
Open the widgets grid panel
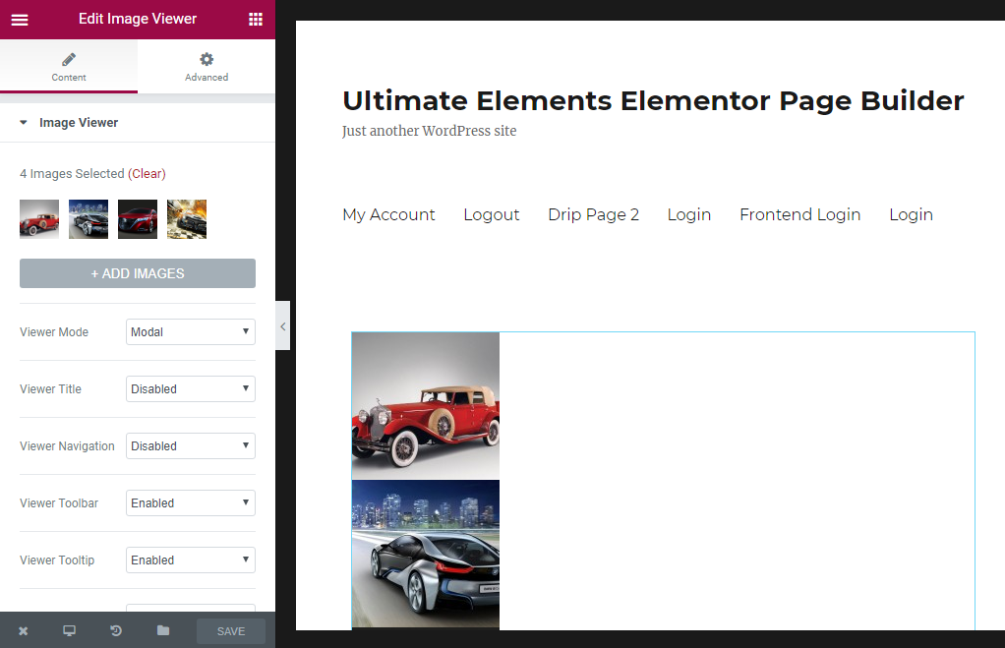(x=256, y=20)
